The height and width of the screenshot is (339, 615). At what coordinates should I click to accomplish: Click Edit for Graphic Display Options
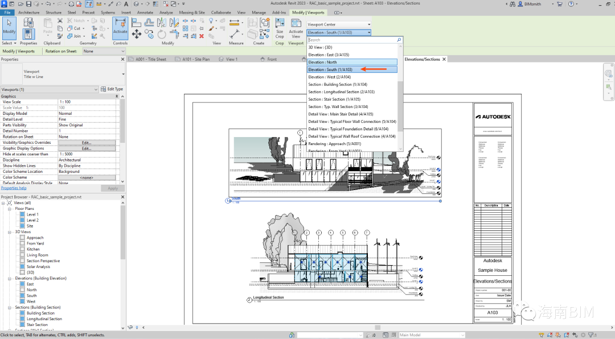87,148
